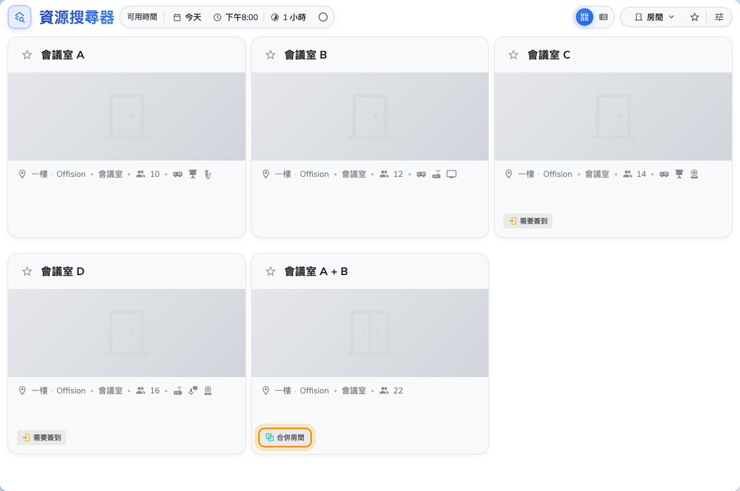Click the wifi router icon on 會議室 B
The height and width of the screenshot is (491, 740).
(437, 174)
